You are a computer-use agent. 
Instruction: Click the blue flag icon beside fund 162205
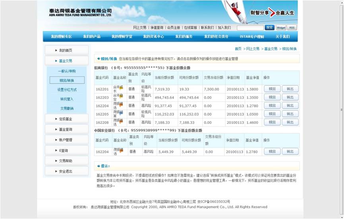pos(121,112)
